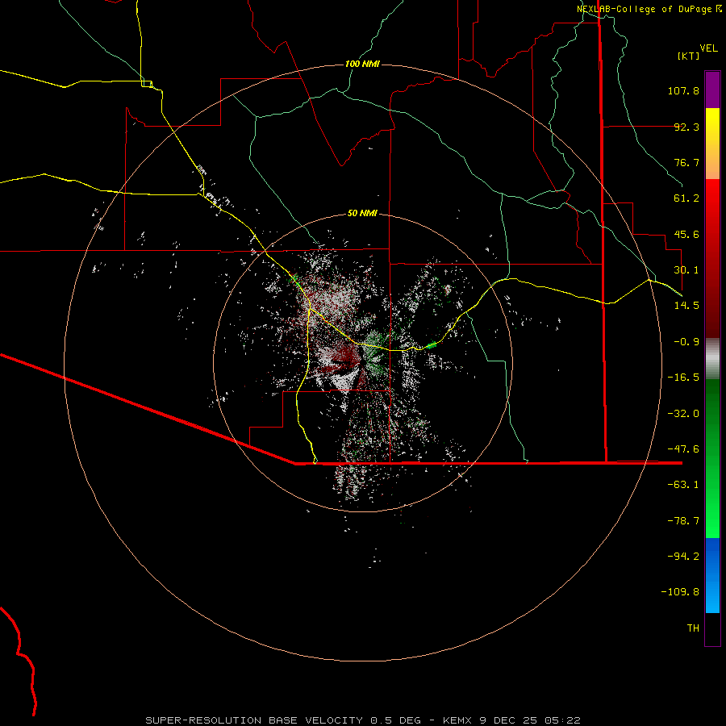Viewport: 726px width, 726px height.
Task: Click the 30.1 velocity scale value
Action: (x=686, y=270)
